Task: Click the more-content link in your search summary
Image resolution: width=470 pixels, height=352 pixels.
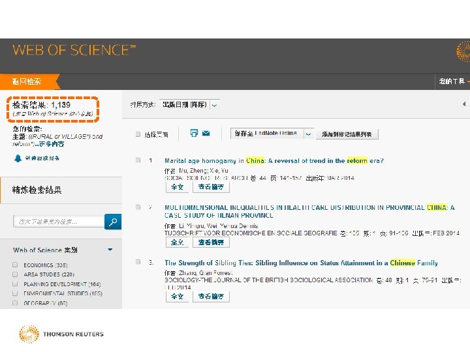Action: 51,144
